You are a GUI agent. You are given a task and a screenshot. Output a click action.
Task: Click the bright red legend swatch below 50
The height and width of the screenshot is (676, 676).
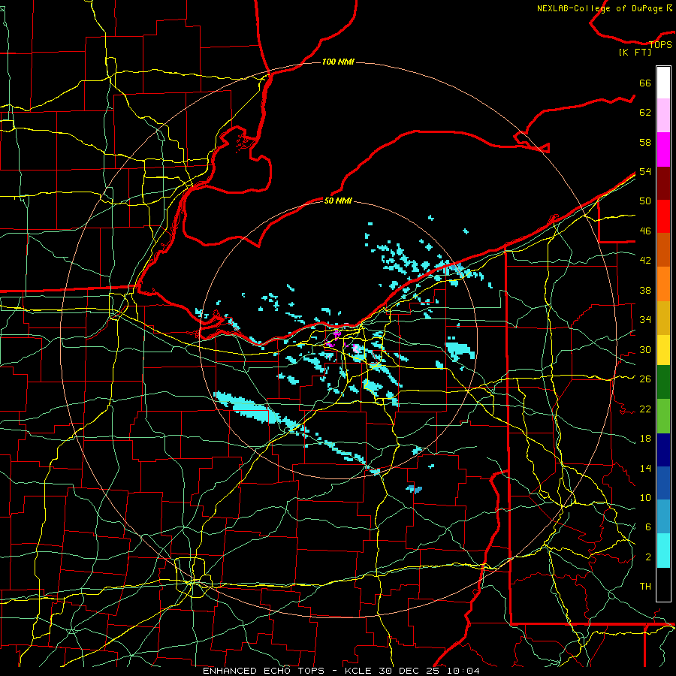coord(663,216)
